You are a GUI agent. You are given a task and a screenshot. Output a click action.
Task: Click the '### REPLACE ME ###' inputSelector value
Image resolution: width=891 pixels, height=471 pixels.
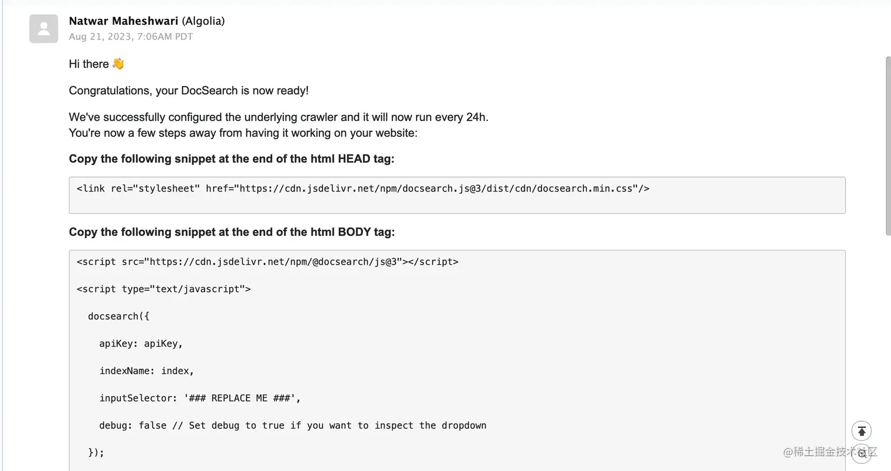[x=239, y=398]
